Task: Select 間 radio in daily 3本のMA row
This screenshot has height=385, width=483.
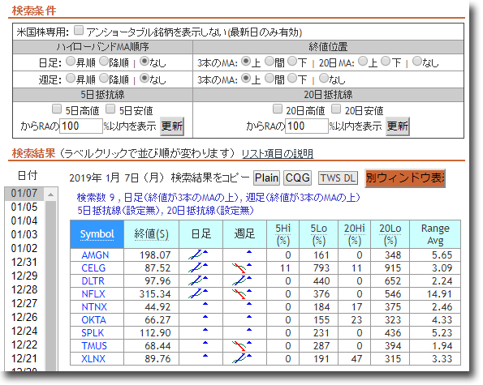Action: tap(270, 61)
